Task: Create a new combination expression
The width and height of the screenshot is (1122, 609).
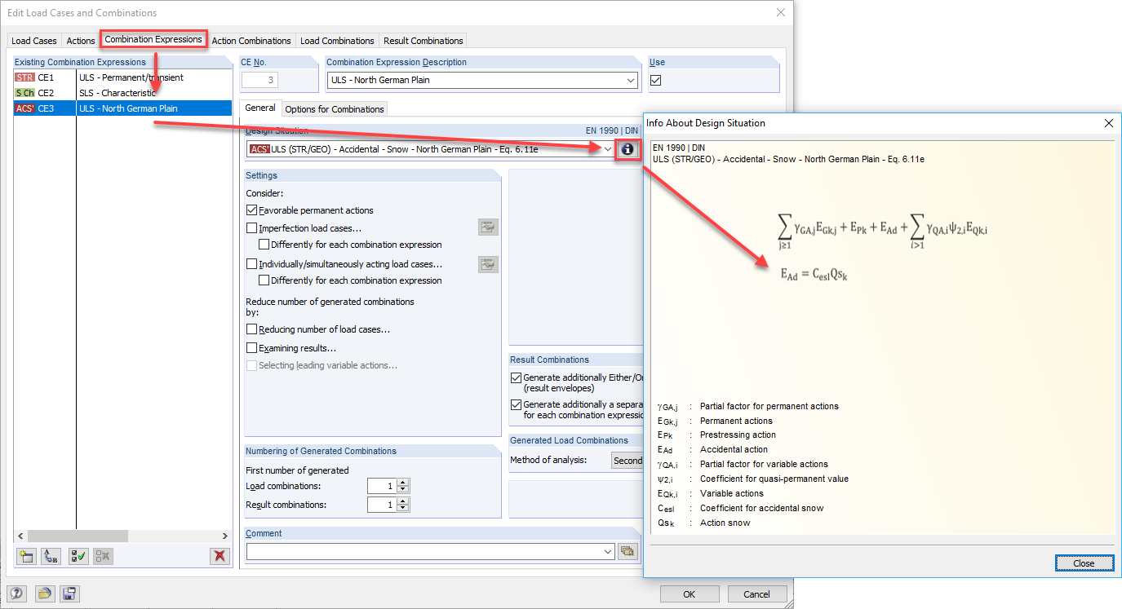Action: point(26,556)
